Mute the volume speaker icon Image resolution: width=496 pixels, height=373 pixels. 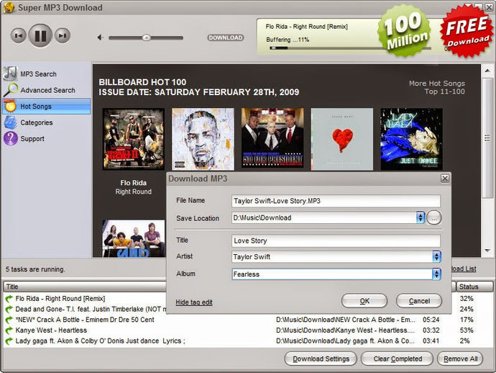tap(100, 37)
